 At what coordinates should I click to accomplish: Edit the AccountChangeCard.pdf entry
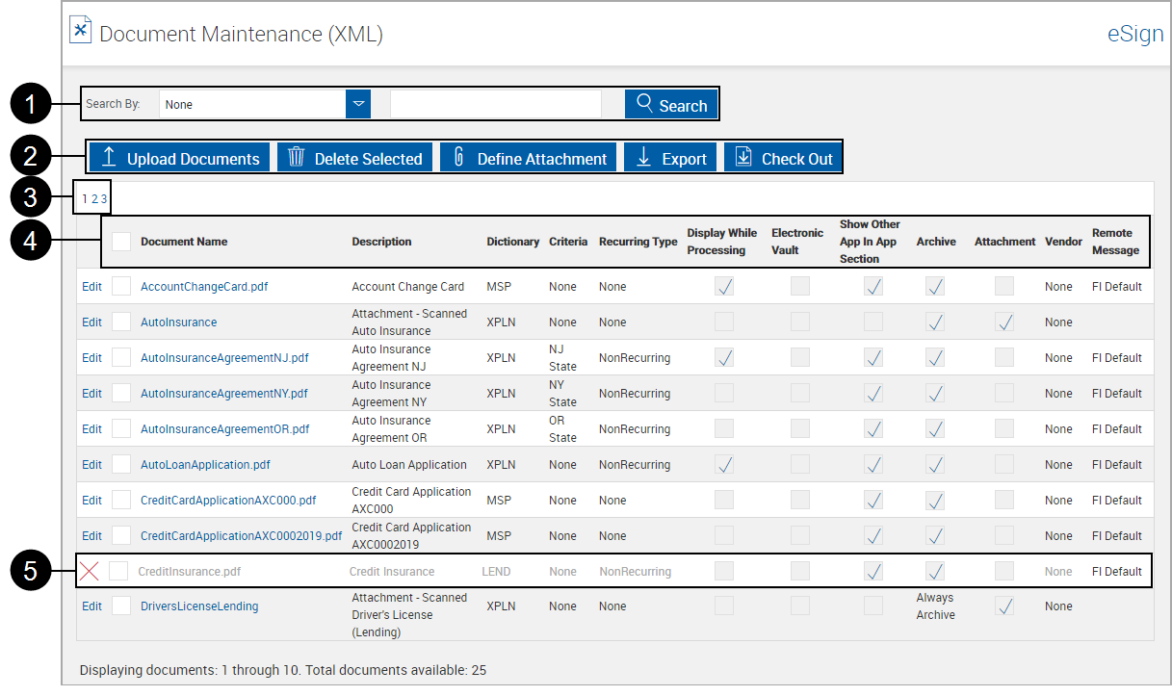coord(91,286)
